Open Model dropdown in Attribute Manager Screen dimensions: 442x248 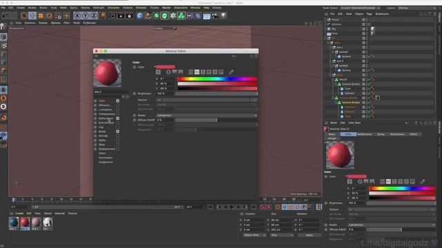coord(392,225)
